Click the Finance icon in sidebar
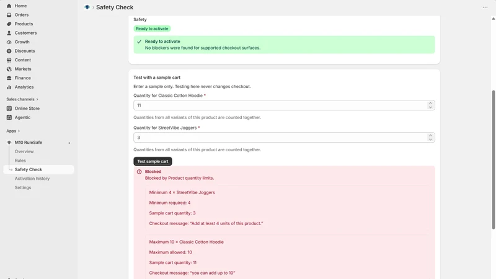This screenshot has width=496, height=279. pyautogui.click(x=9, y=78)
